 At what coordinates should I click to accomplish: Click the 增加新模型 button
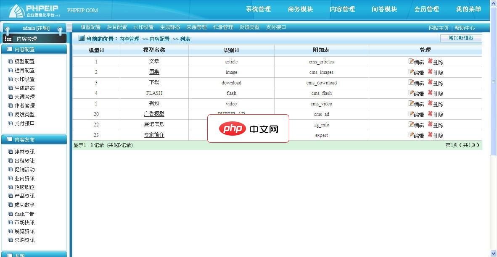[461, 38]
